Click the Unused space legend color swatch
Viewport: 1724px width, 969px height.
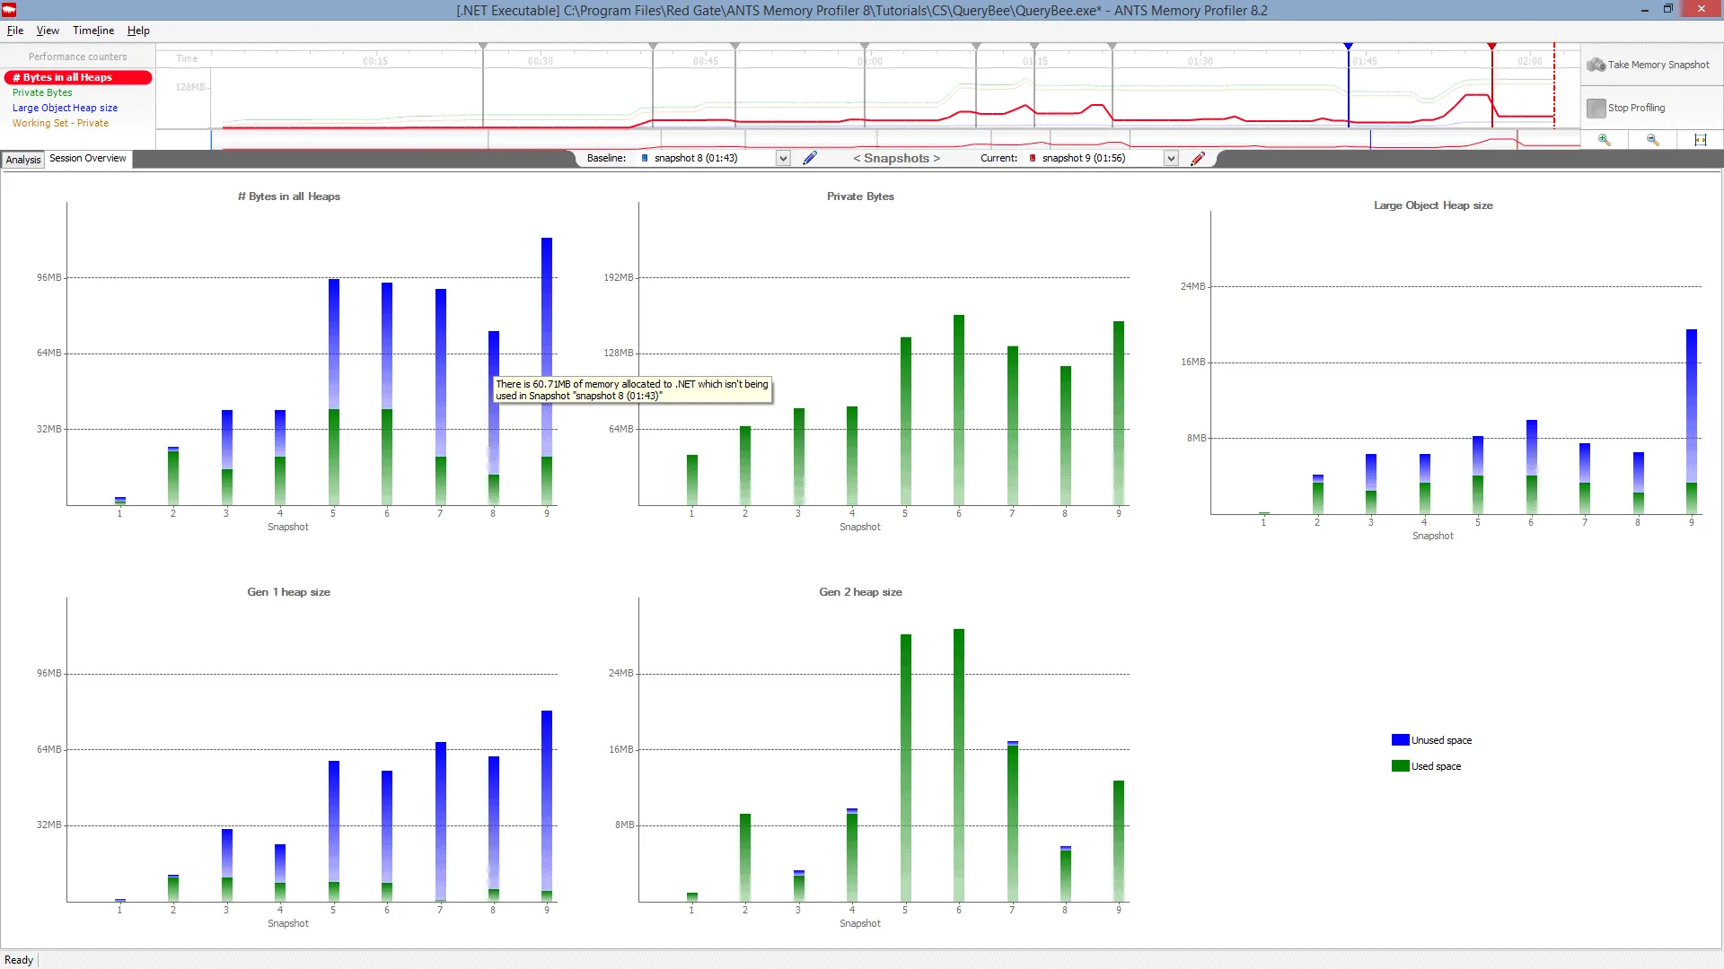(x=1401, y=739)
